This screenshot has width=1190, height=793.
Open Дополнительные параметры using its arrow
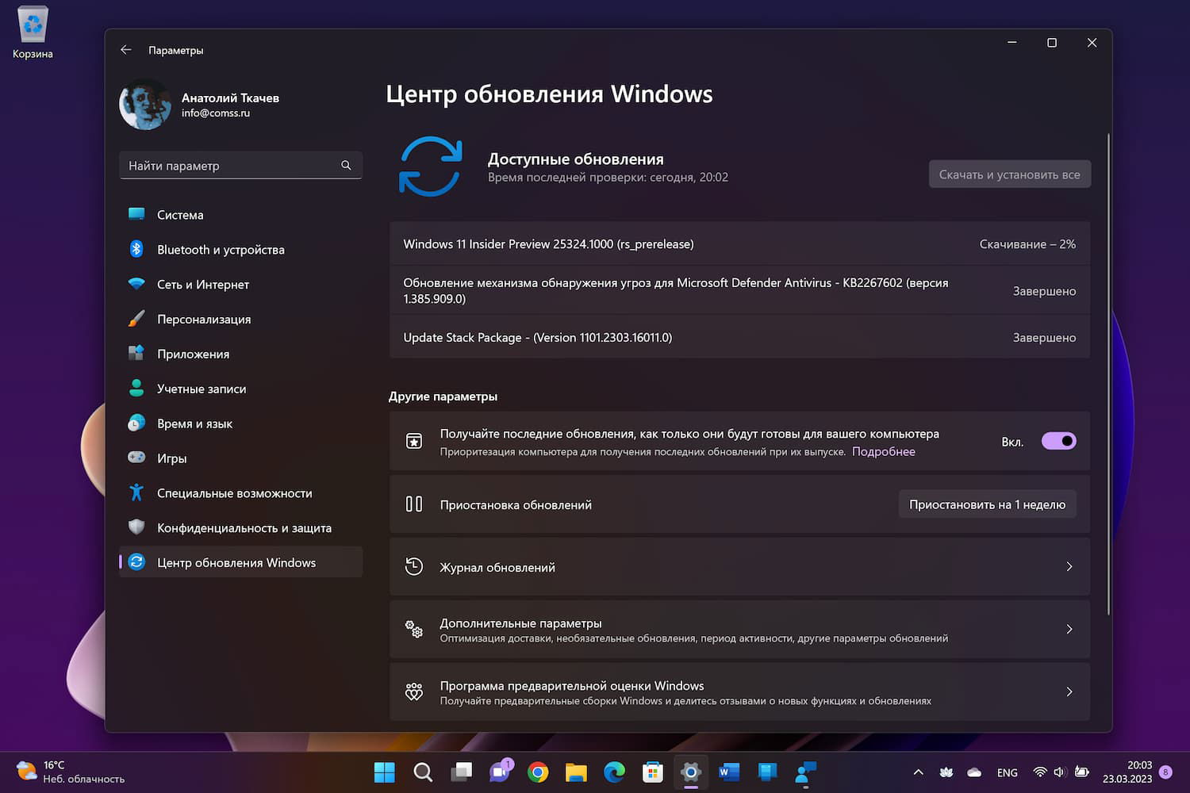click(1069, 629)
